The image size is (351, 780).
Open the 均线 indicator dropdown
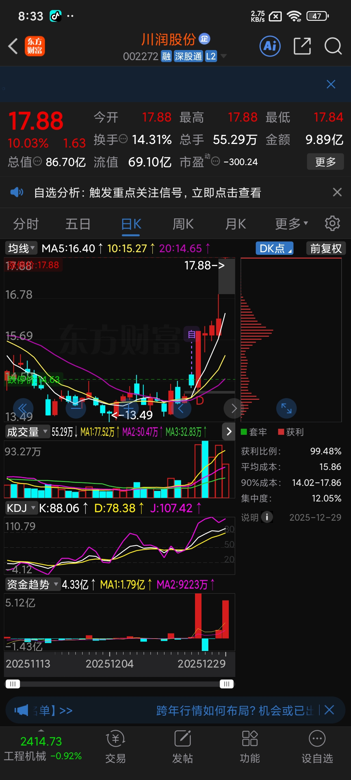tap(21, 248)
